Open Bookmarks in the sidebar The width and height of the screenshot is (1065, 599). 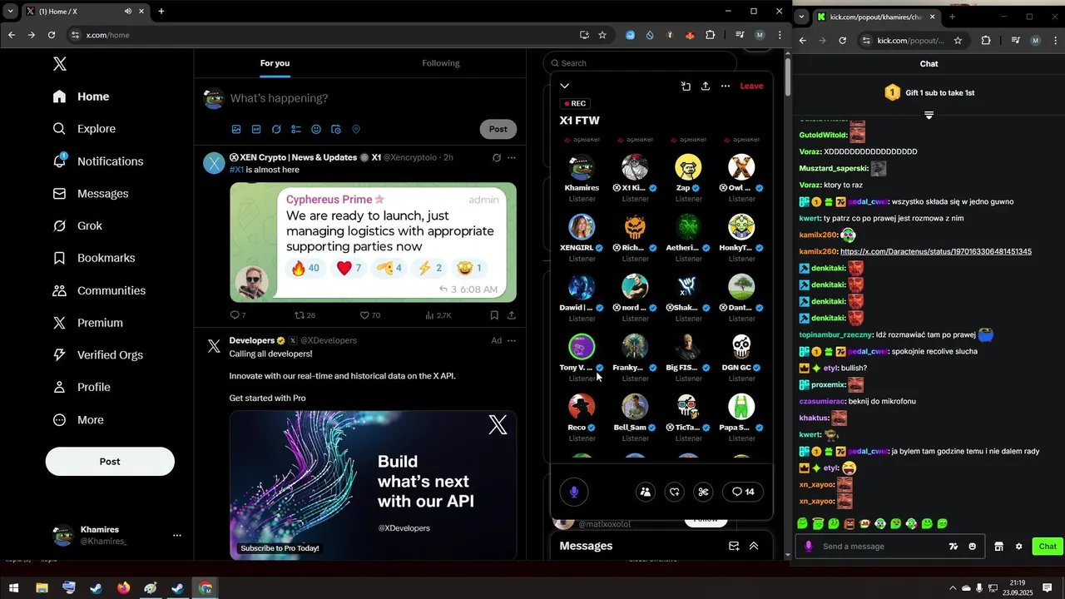coord(93,258)
